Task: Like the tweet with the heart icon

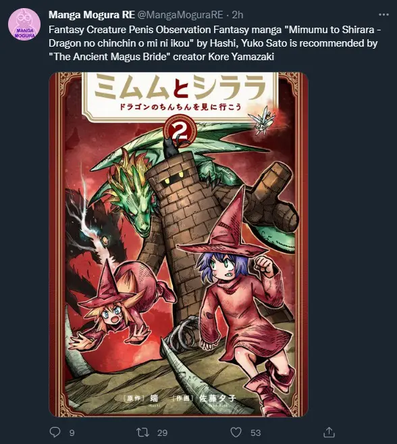Action: click(236, 433)
